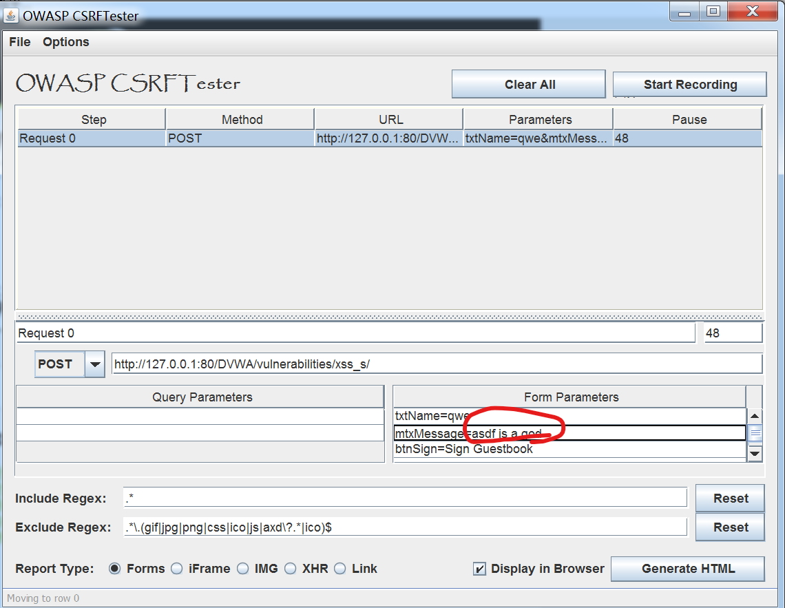Click the Form Parameters scroll down arrow

[755, 454]
